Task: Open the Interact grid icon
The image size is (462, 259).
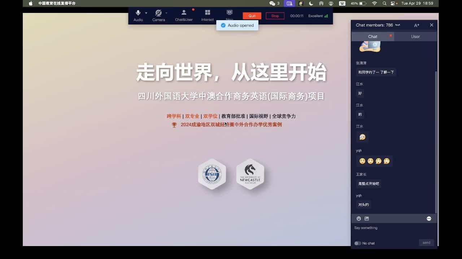Action: click(x=208, y=13)
